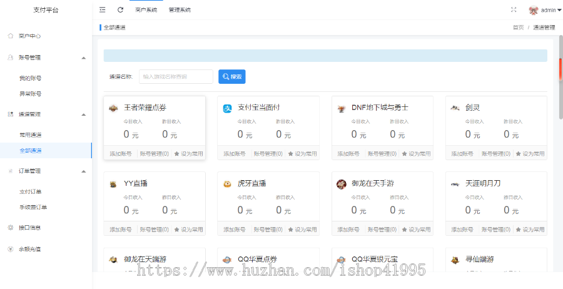This screenshot has height=289, width=563.
Task: Star 剑灵 as common channel
Action: tap(530, 154)
